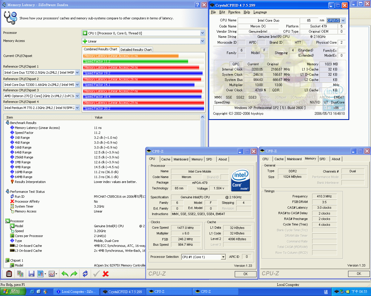Open the Edit menu in CrystalCPUID
Image resolution: width=371 pixels, height=296 pixels.
pos(222,12)
